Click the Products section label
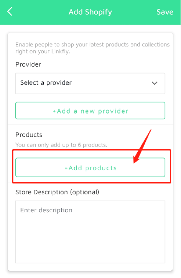The image size is (181, 278). [x=29, y=134]
